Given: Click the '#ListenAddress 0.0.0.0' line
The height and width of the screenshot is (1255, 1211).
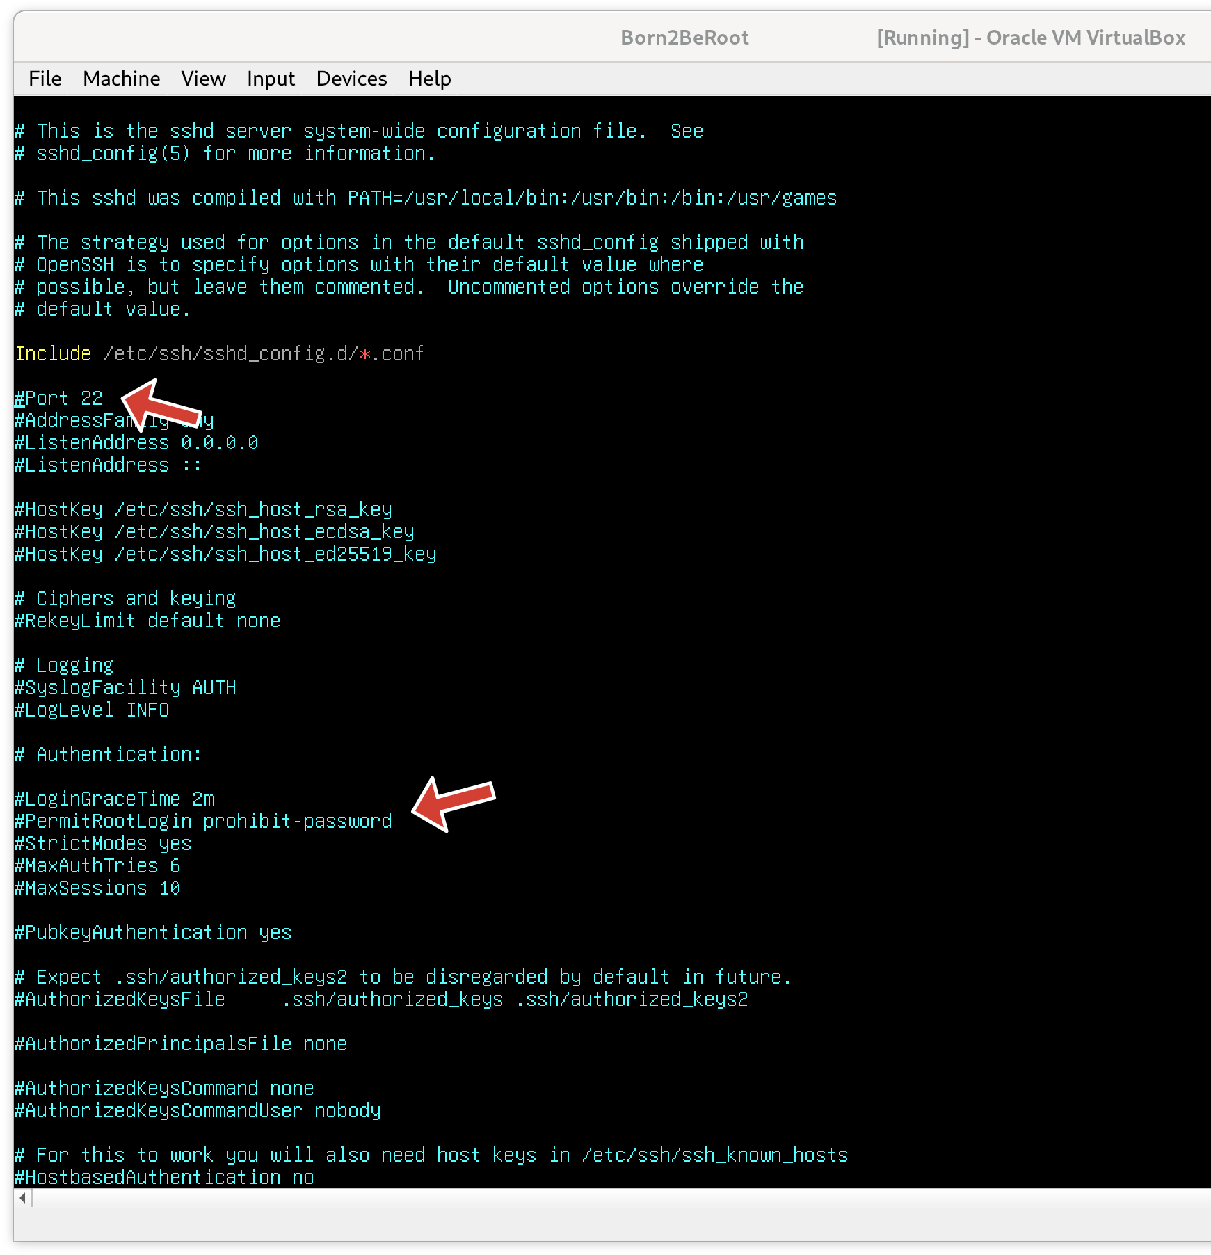Looking at the screenshot, I should [x=137, y=442].
